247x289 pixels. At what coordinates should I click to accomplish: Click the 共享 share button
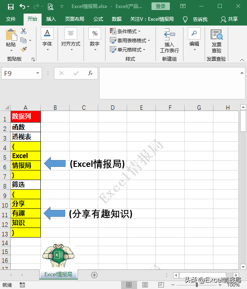pyautogui.click(x=229, y=19)
